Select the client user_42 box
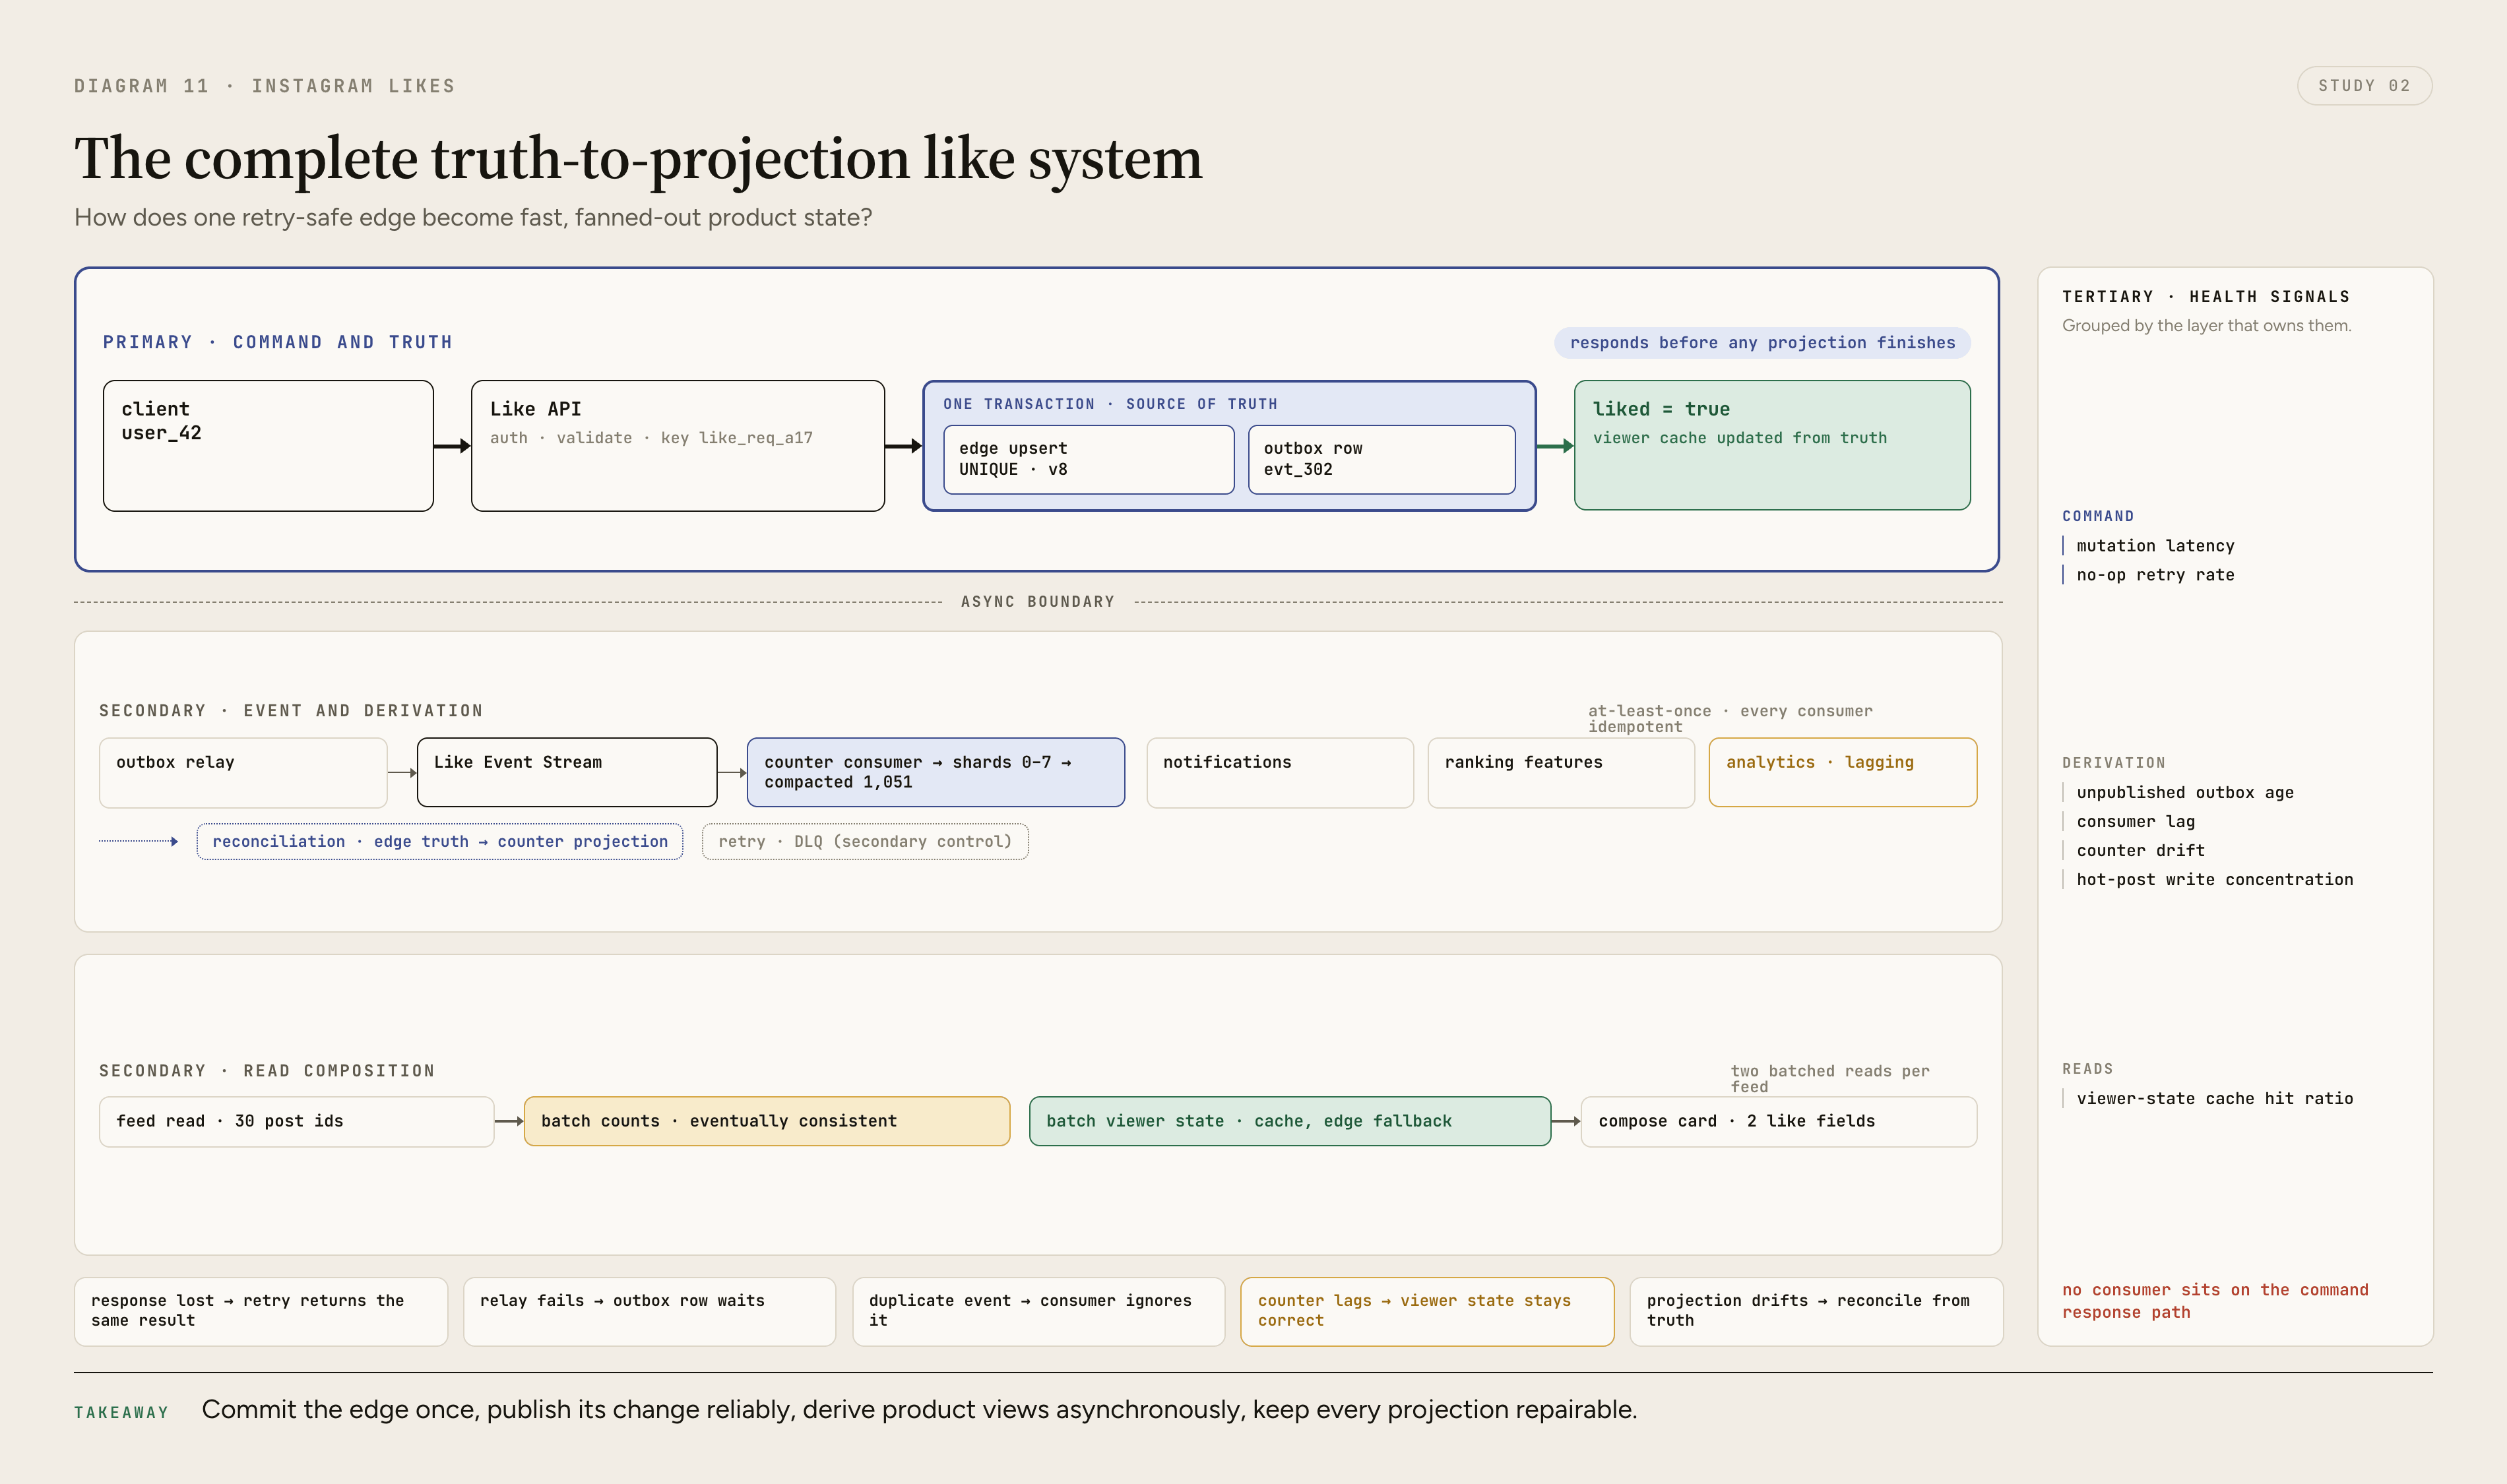2507x1484 pixels. pyautogui.click(x=268, y=446)
